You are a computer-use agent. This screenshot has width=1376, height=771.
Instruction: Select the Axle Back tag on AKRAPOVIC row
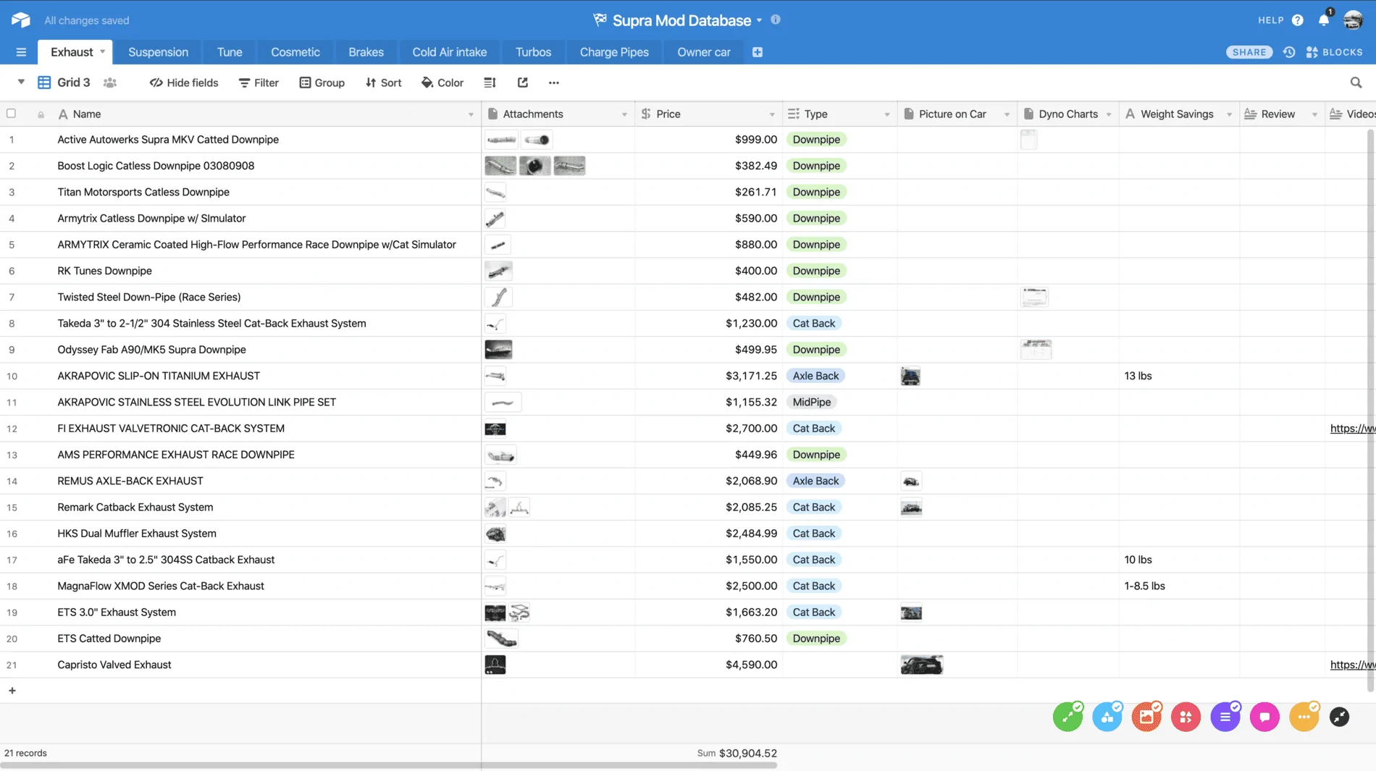point(815,376)
